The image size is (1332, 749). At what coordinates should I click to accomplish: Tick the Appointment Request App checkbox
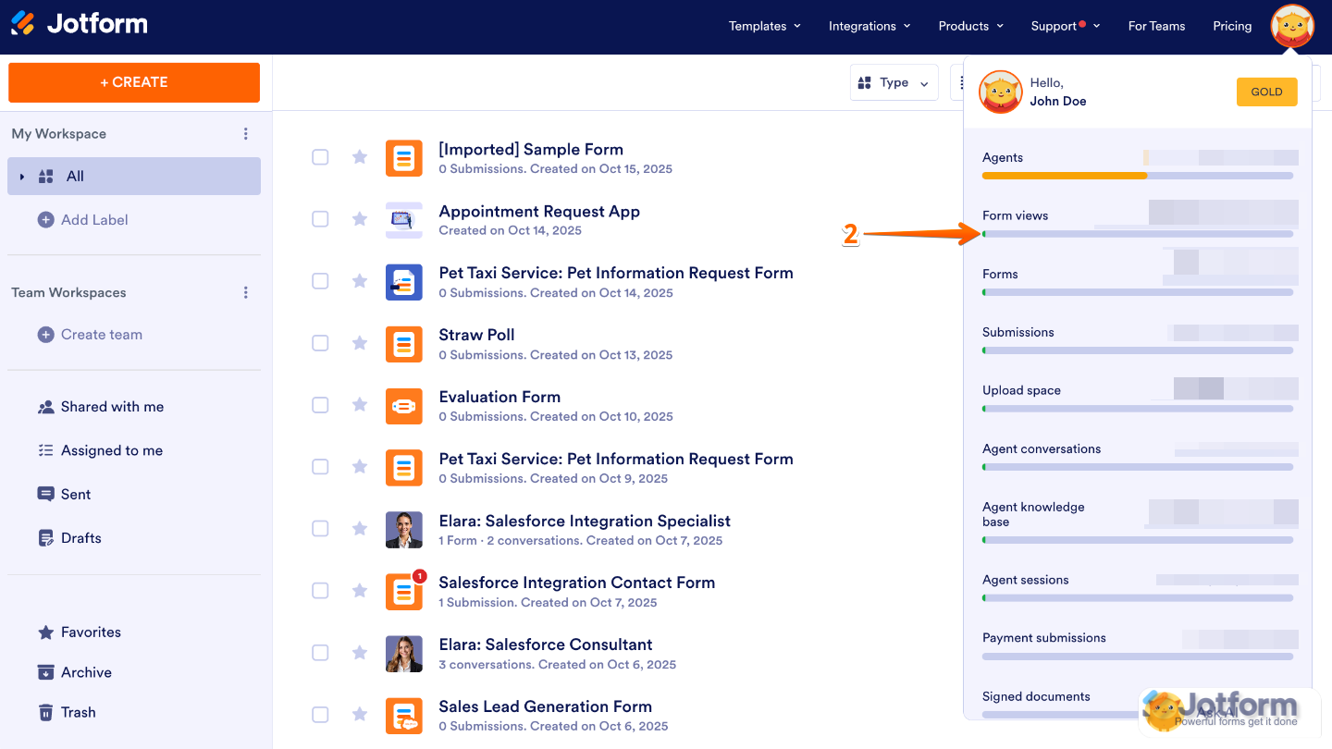[x=320, y=219]
